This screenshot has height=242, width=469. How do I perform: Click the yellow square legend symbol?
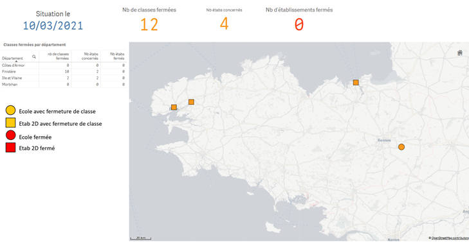(x=10, y=123)
